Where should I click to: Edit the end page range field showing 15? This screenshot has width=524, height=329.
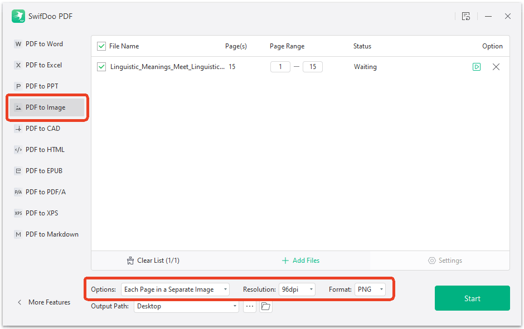click(313, 67)
